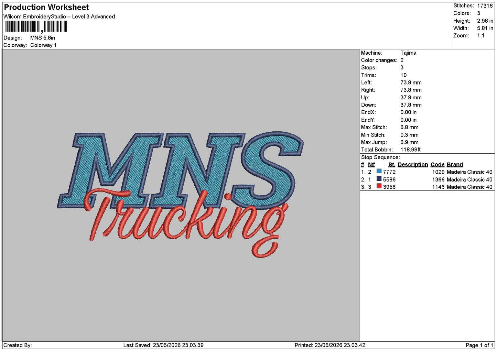Click the 'Stops:' label
The width and height of the screenshot is (497, 351).
369,68
